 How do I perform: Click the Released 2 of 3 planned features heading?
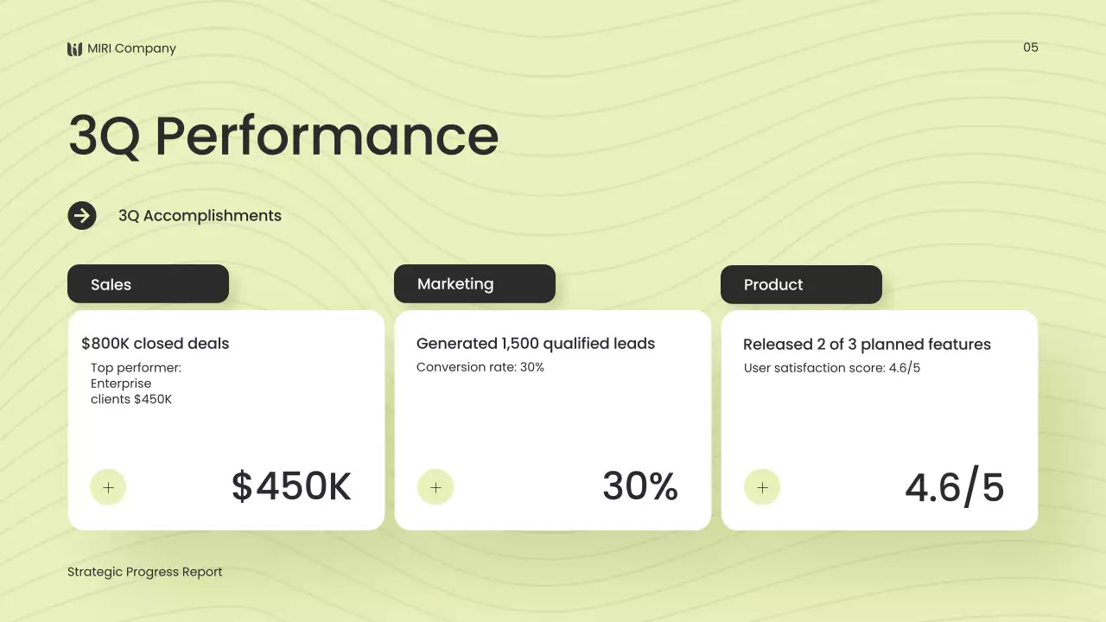867,344
